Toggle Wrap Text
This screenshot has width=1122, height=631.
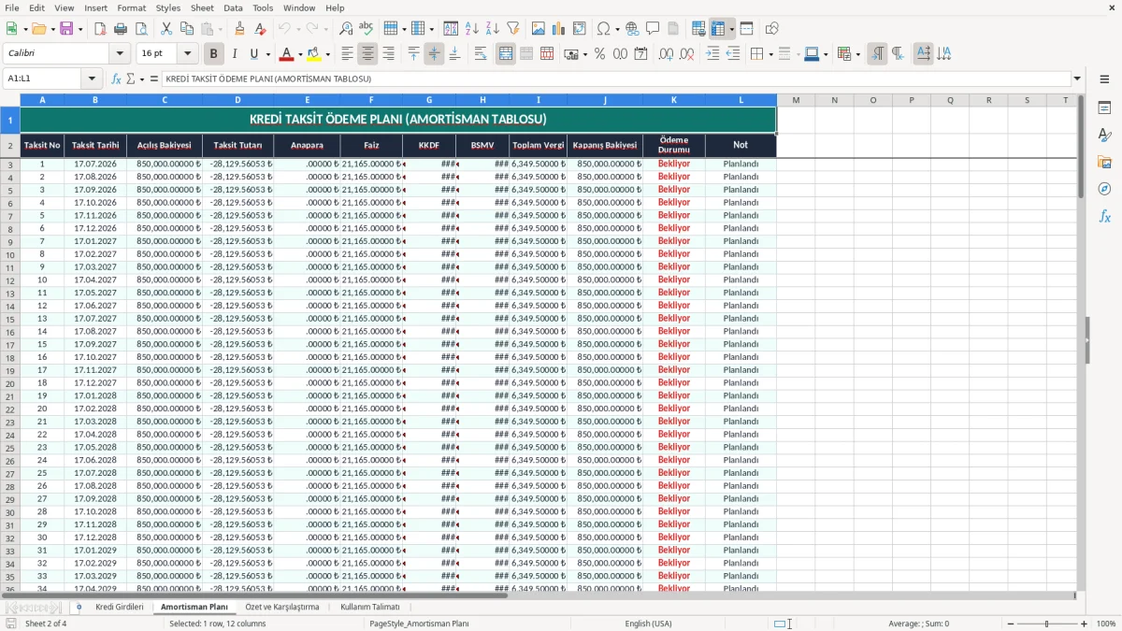click(480, 54)
